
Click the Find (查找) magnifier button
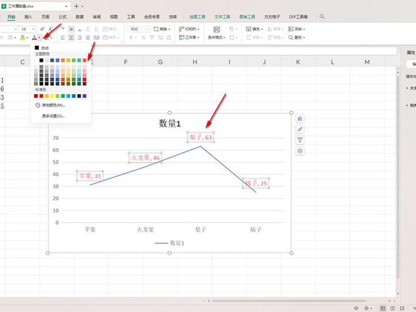tap(296, 37)
